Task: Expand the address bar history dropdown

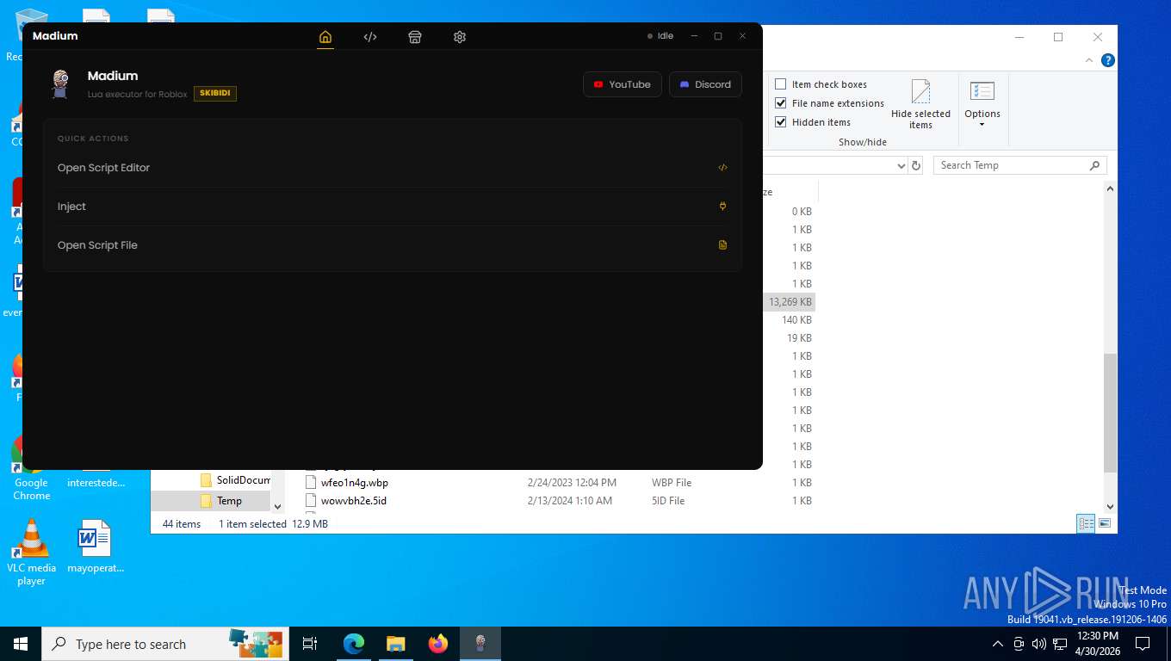Action: point(901,165)
